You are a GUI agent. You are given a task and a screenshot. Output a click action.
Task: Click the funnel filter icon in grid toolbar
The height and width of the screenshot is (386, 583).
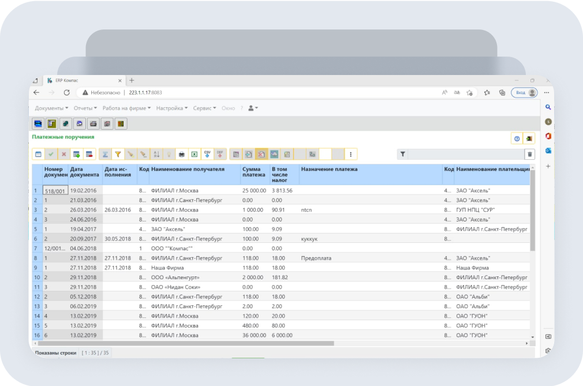tap(118, 154)
